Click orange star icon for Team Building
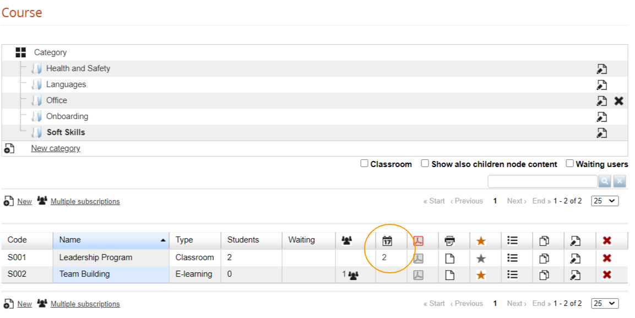Screen dimensions: 635x318 481,274
